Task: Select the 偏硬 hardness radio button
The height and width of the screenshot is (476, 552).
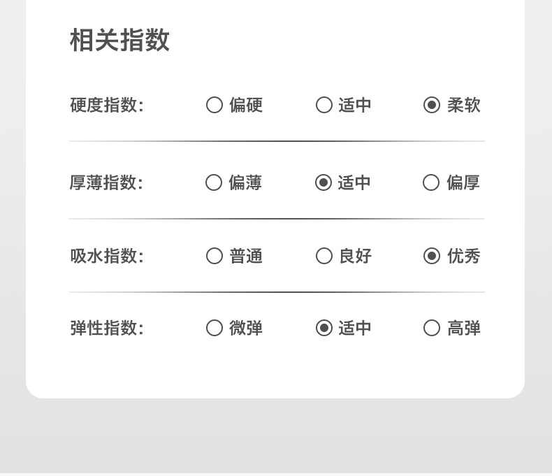Action: [215, 105]
